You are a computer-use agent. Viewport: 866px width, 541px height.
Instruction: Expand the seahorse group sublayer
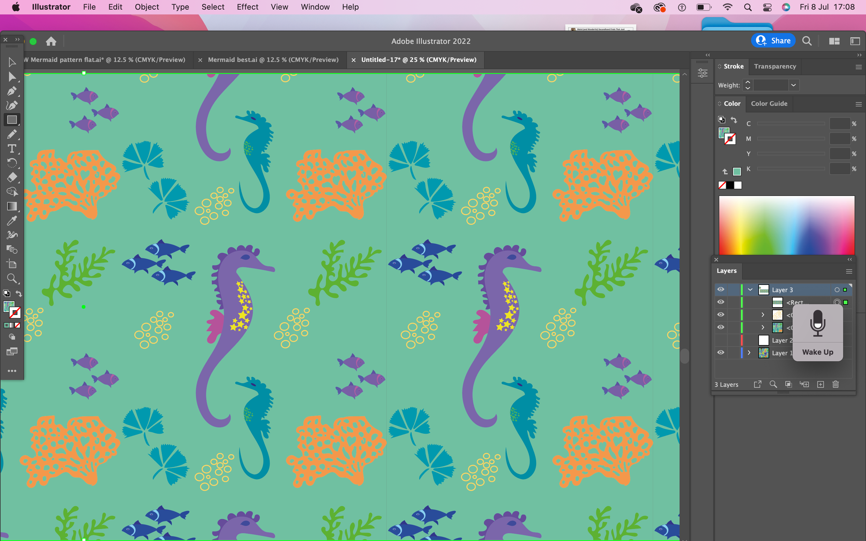tap(763, 327)
